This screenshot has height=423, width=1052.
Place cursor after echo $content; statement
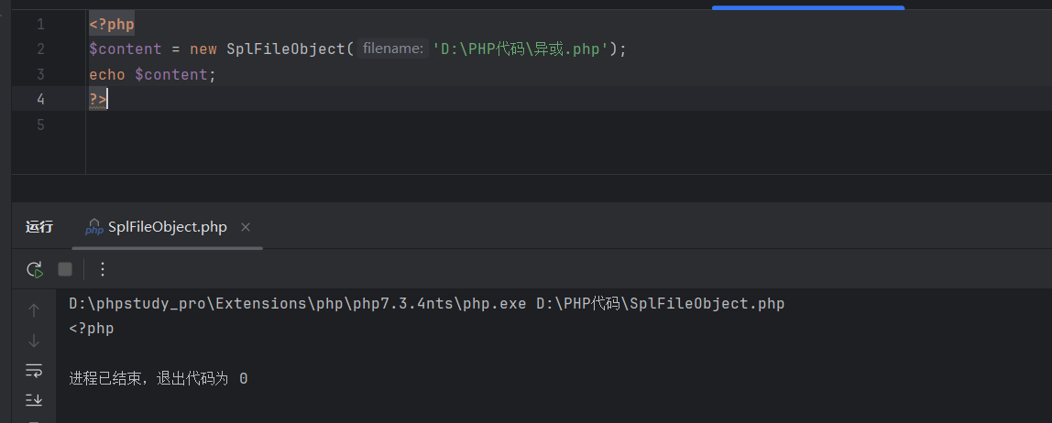[217, 75]
